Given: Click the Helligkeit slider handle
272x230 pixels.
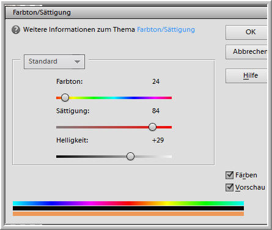Looking at the screenshot, I should click(130, 157).
